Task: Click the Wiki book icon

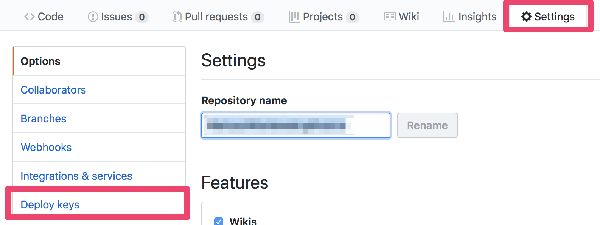Action: (390, 17)
